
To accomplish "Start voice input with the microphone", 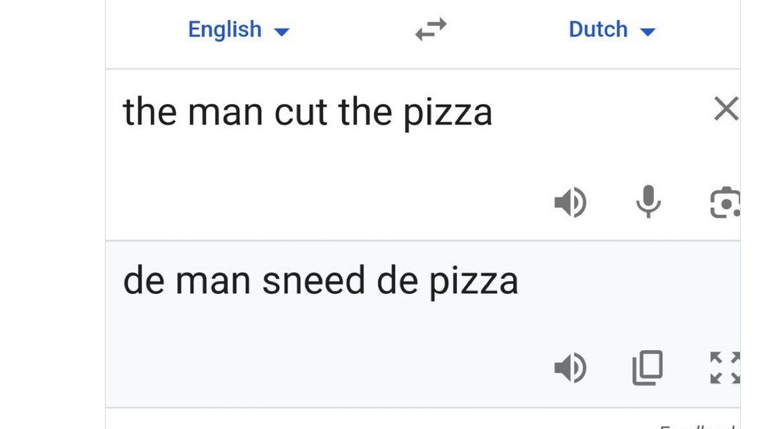I will (x=648, y=202).
